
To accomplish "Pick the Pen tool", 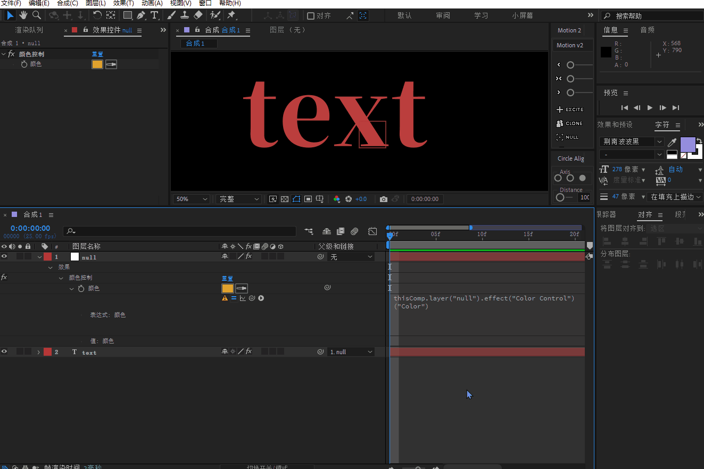I will click(141, 15).
